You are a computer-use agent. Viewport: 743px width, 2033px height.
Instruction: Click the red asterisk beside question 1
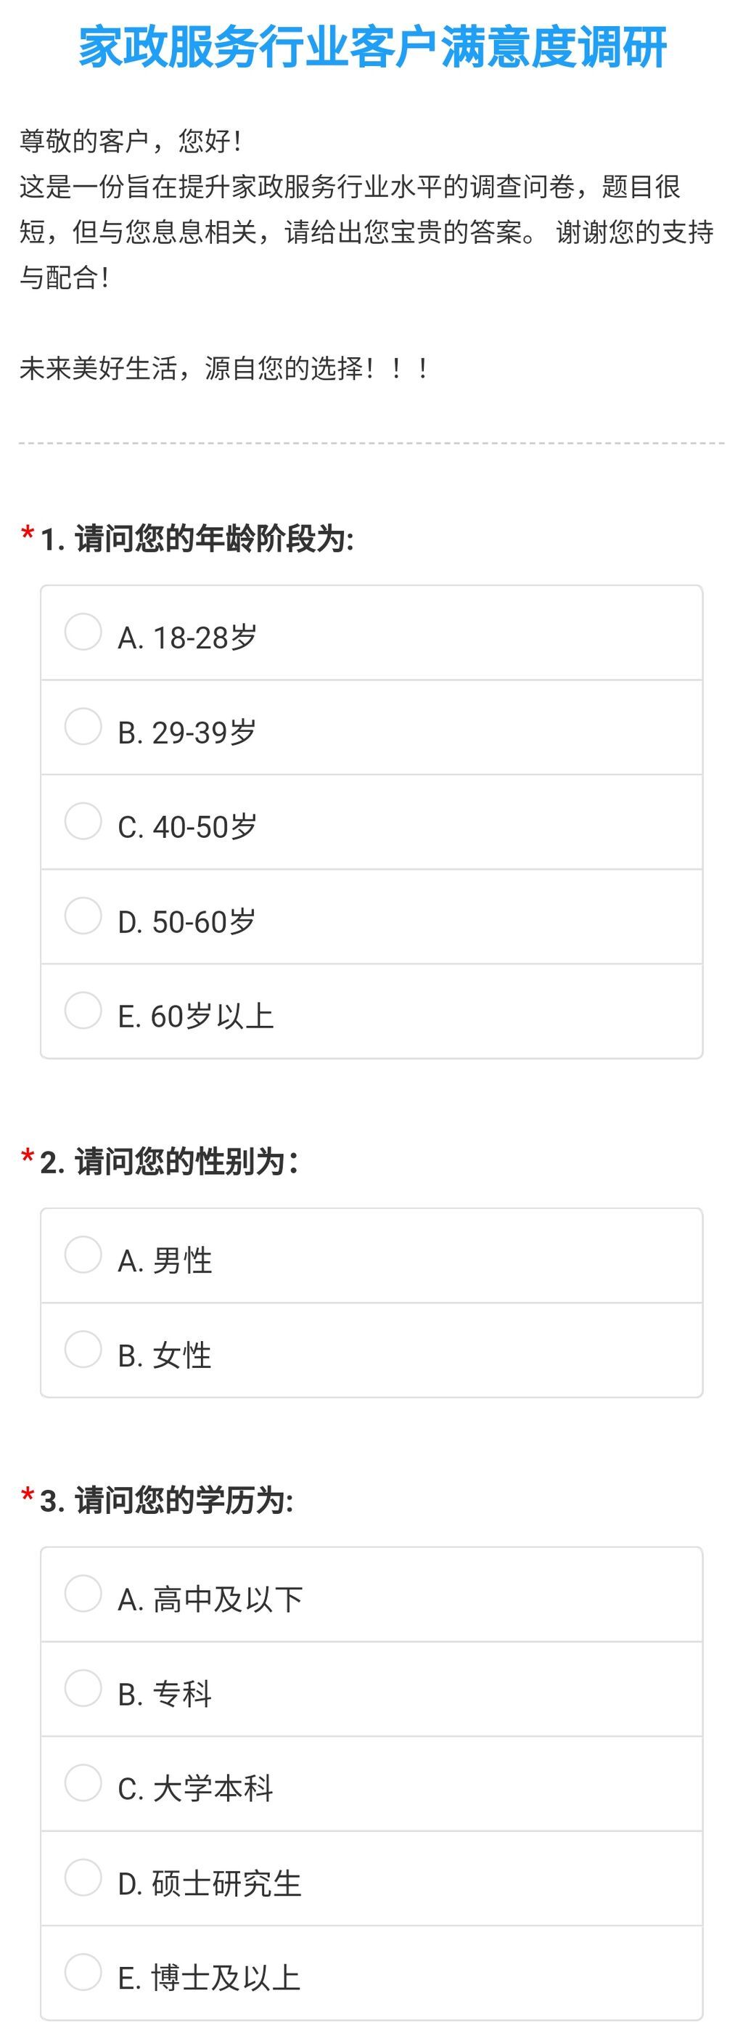[28, 534]
